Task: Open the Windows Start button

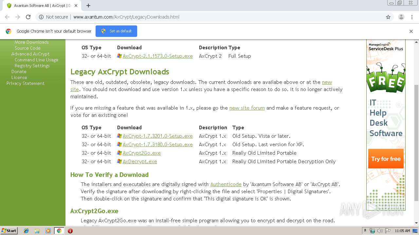Action: pos(9,231)
